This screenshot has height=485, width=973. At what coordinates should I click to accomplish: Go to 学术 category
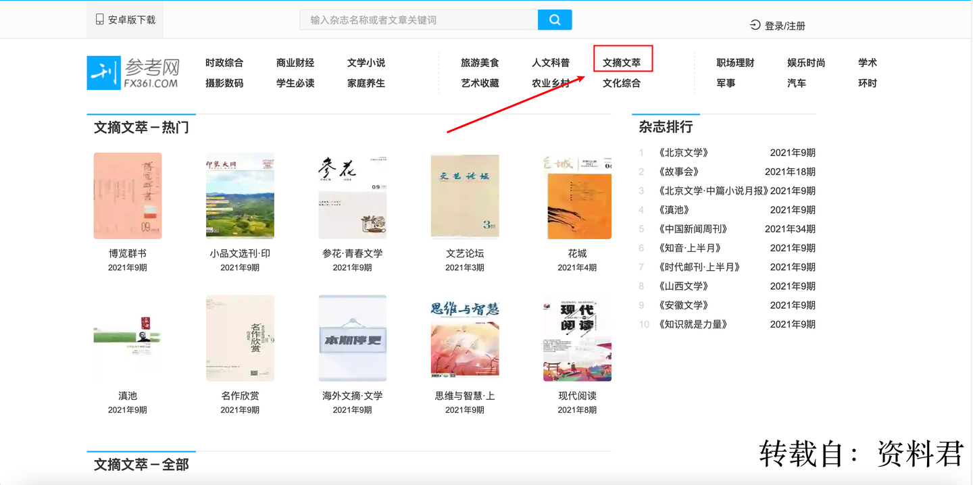pos(868,63)
